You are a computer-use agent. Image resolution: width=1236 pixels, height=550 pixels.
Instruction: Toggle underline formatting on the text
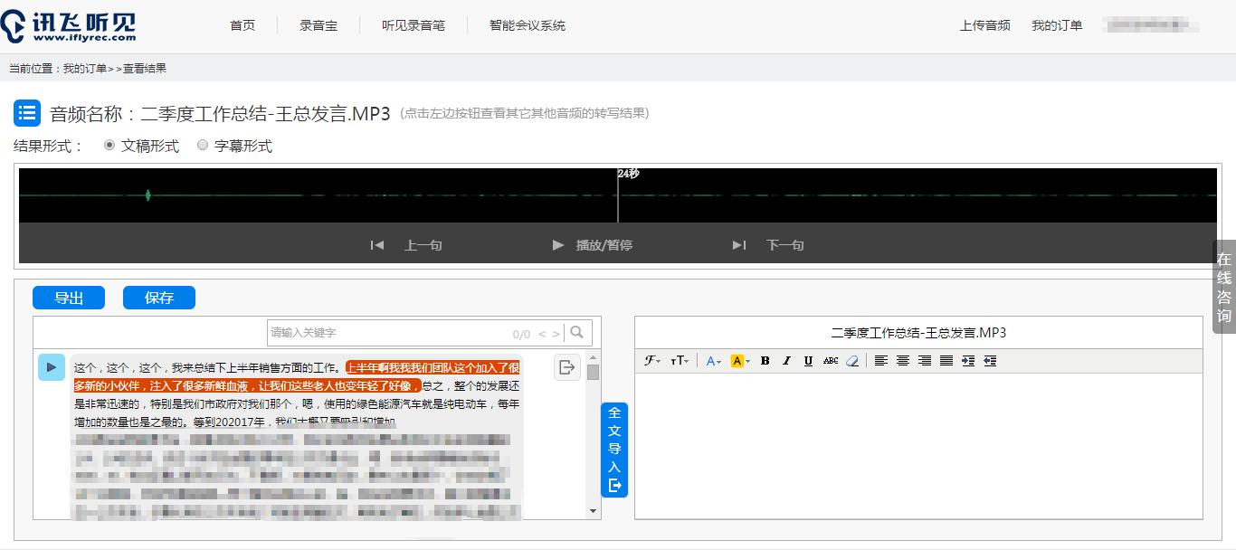pos(808,360)
